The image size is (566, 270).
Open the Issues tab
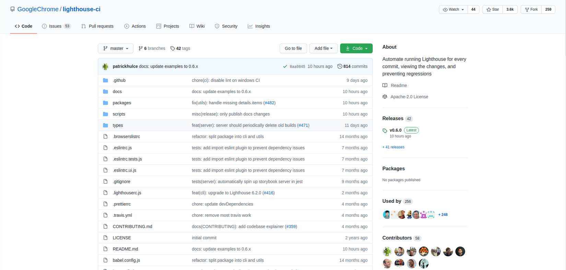(x=56, y=26)
